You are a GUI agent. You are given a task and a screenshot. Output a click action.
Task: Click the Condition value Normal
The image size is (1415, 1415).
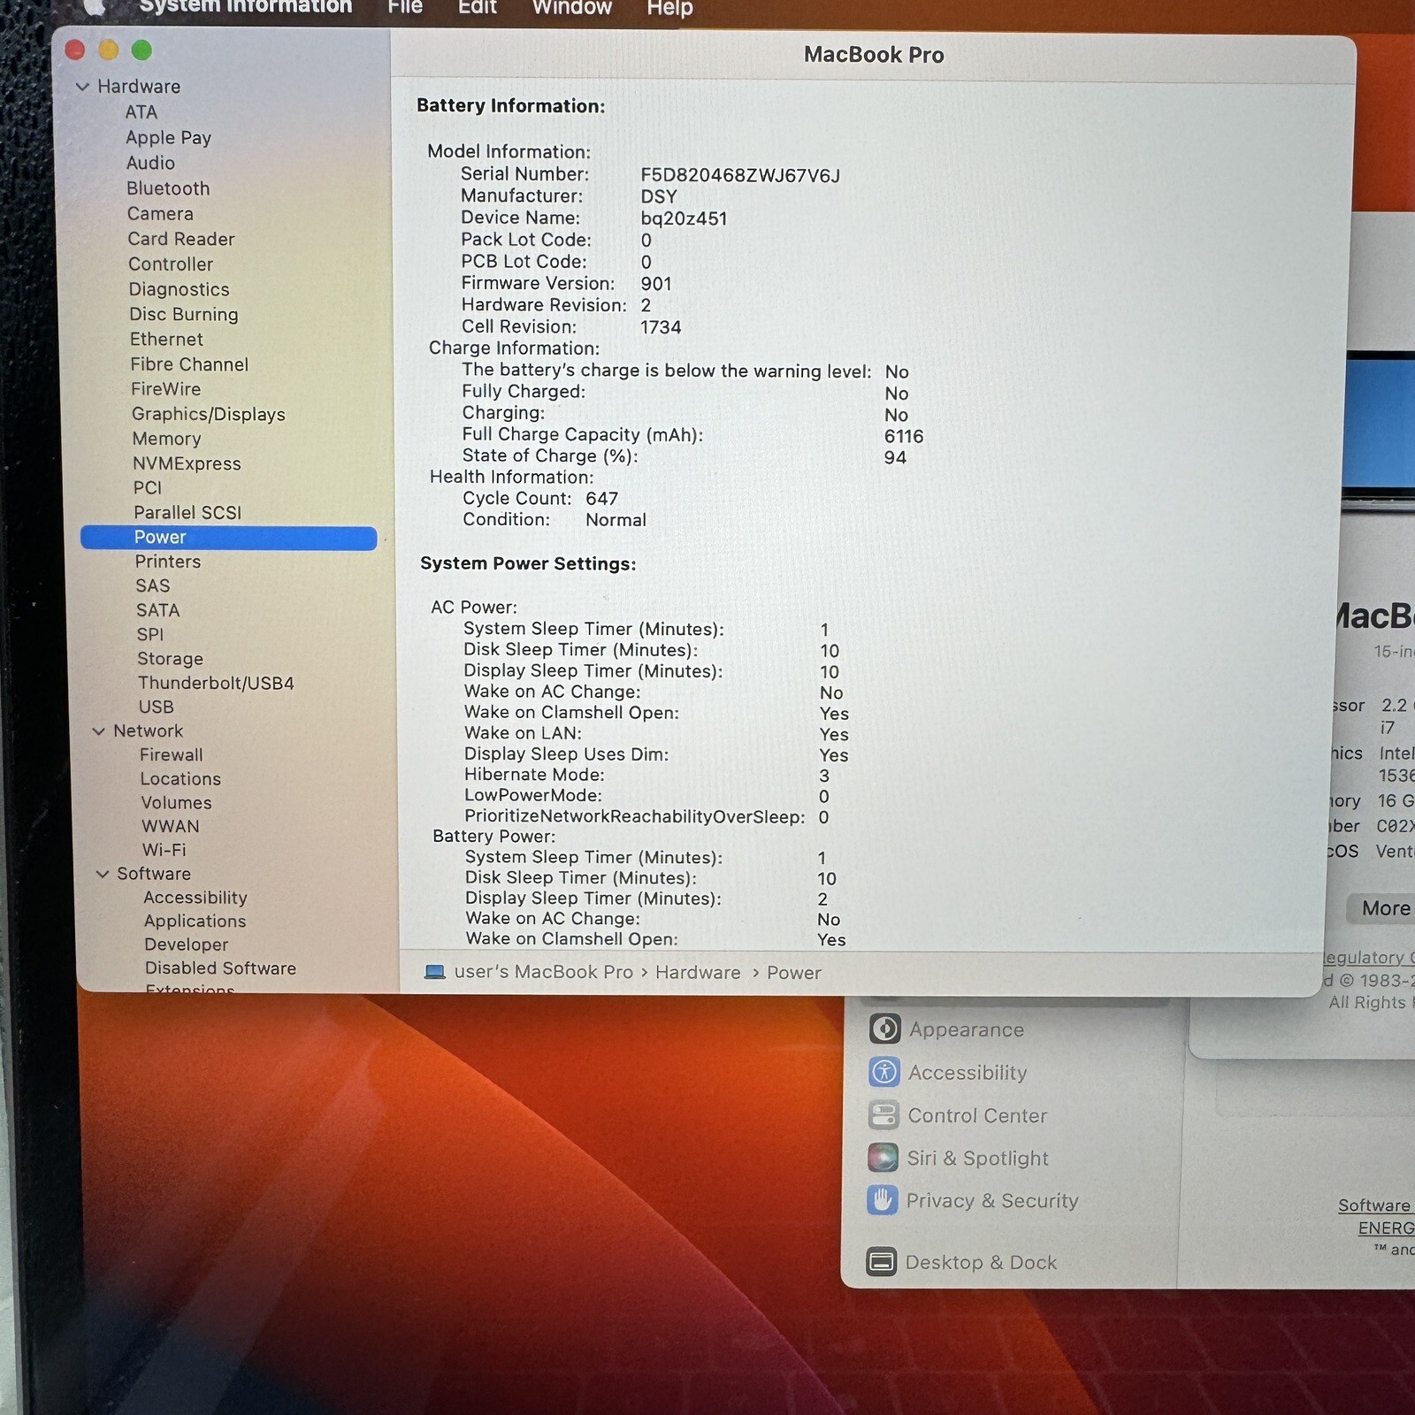tap(616, 520)
